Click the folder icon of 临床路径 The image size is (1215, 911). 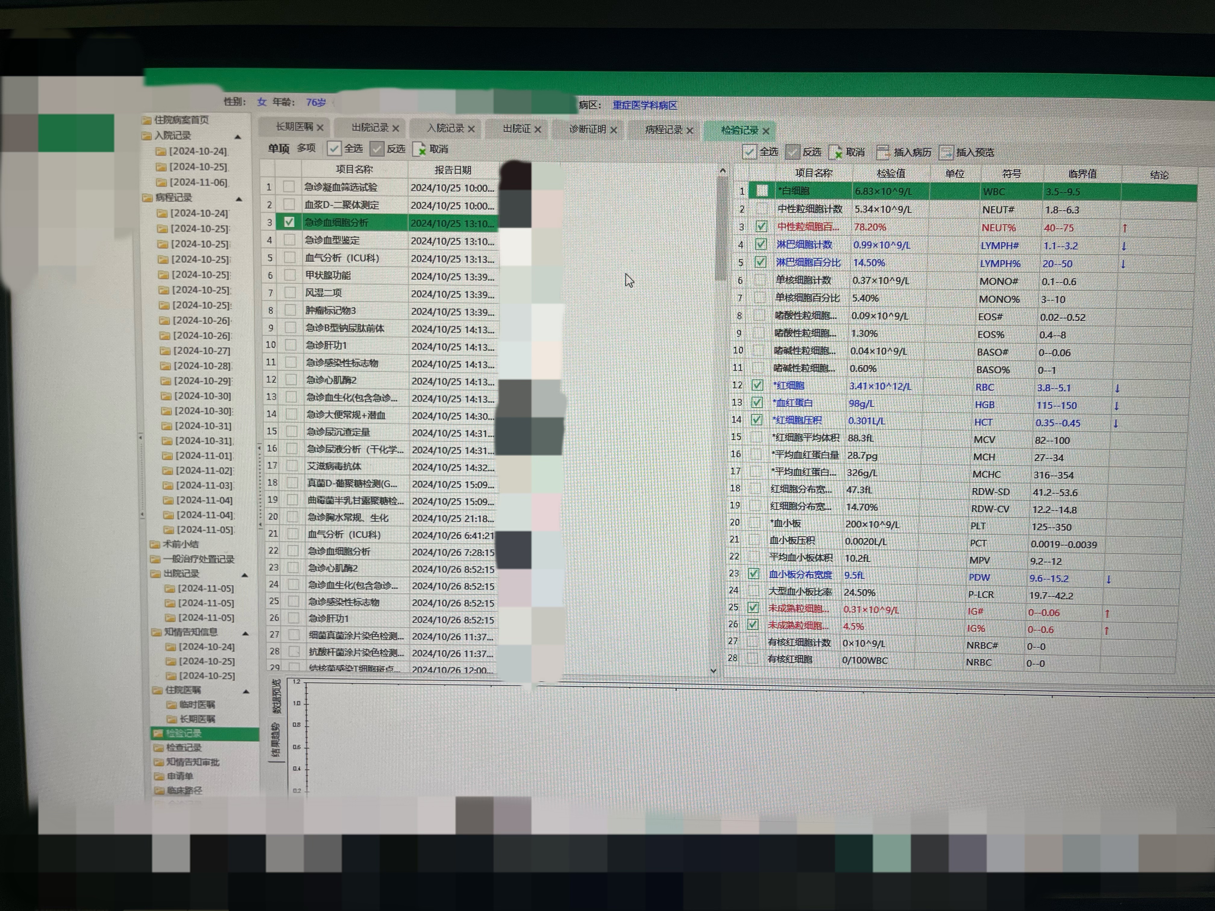(159, 791)
